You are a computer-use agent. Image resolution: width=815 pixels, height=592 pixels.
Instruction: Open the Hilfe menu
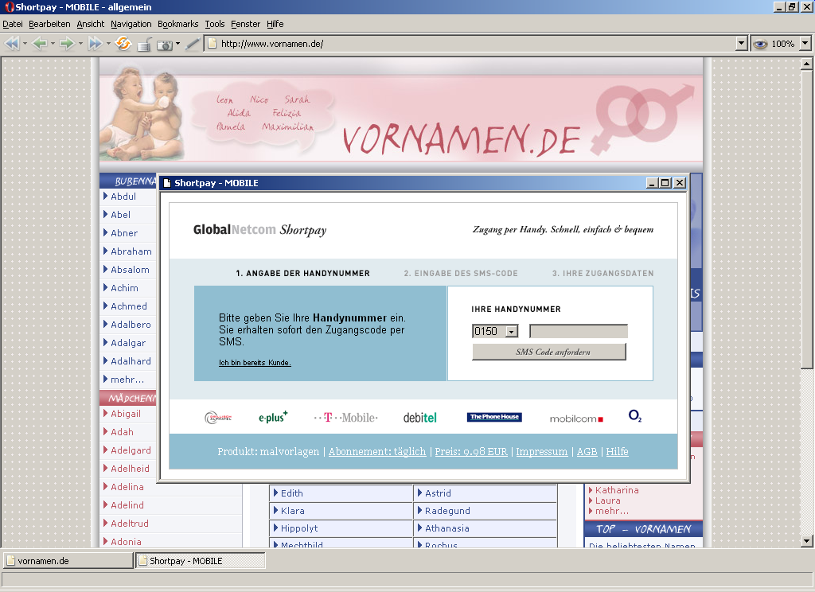tap(275, 24)
